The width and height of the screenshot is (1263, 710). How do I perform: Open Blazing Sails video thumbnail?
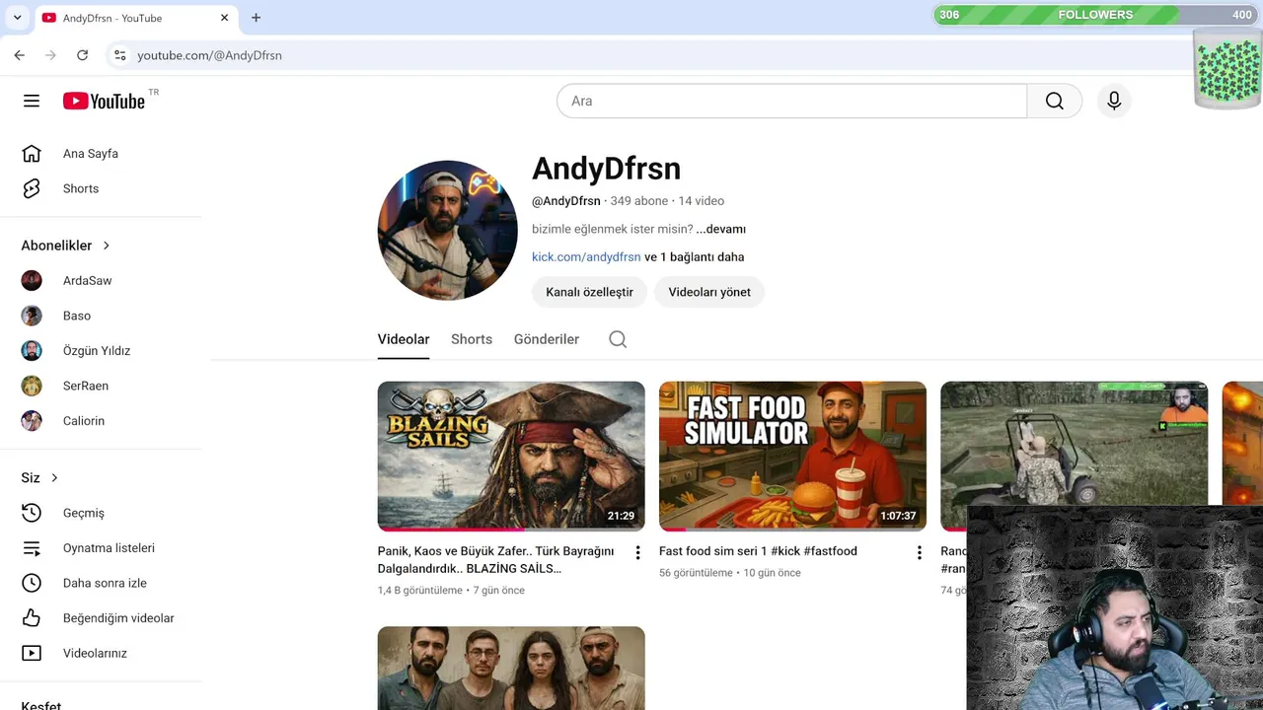pyautogui.click(x=511, y=457)
